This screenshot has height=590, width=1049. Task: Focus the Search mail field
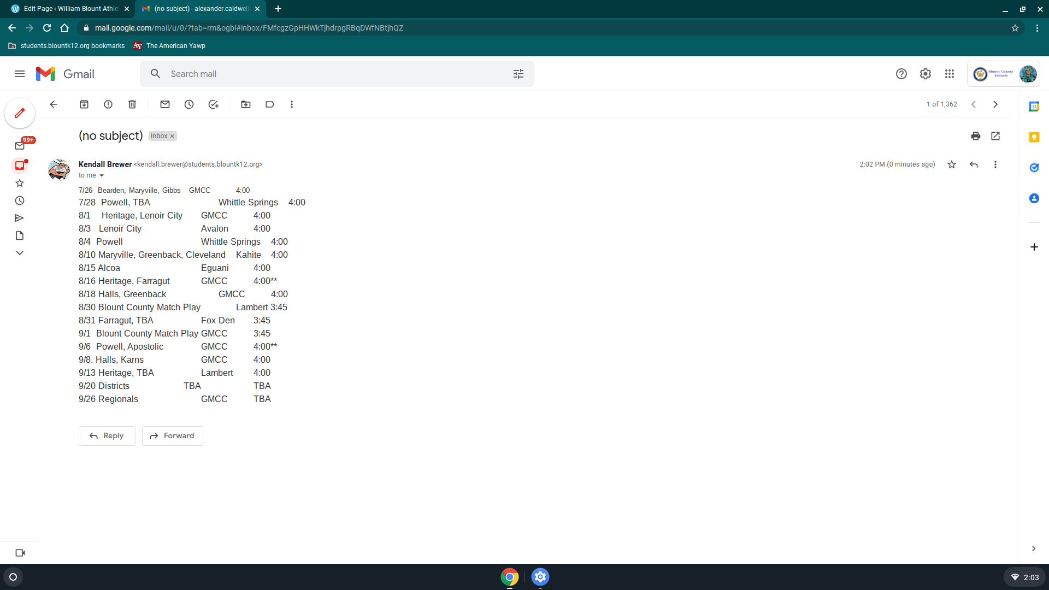tap(328, 74)
